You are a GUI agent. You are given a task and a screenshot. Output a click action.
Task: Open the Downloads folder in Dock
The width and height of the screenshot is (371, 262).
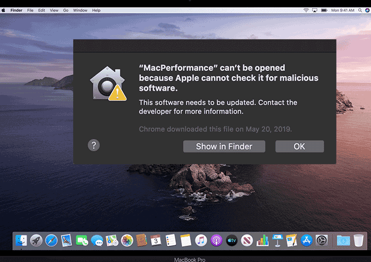(x=344, y=241)
